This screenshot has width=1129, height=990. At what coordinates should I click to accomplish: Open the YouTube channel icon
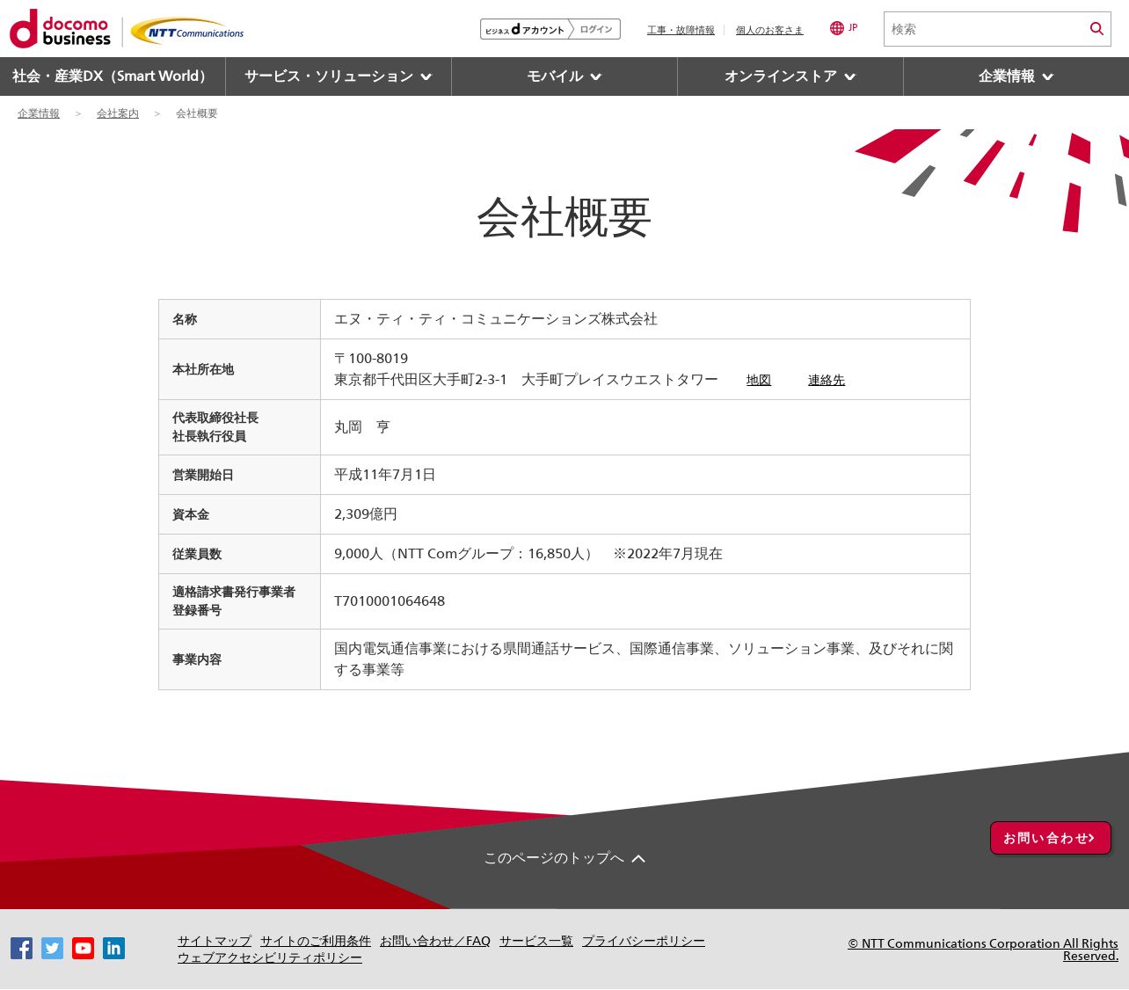(84, 948)
